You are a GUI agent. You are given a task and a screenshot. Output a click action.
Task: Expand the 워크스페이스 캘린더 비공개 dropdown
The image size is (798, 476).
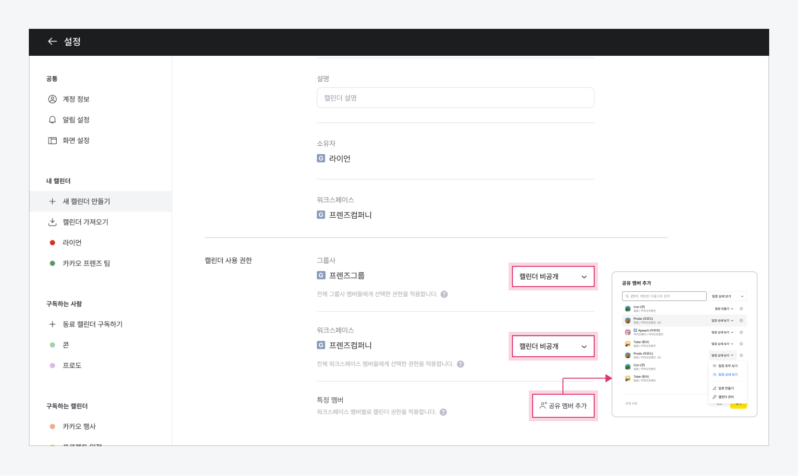click(553, 347)
